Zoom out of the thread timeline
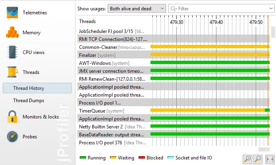The width and height of the screenshot is (276, 165). pos(258,159)
